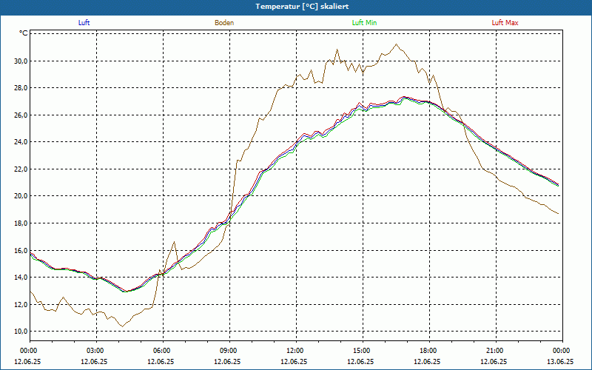592x370 pixels.
Task: Click the 18:00 time axis label
Action: pos(430,351)
